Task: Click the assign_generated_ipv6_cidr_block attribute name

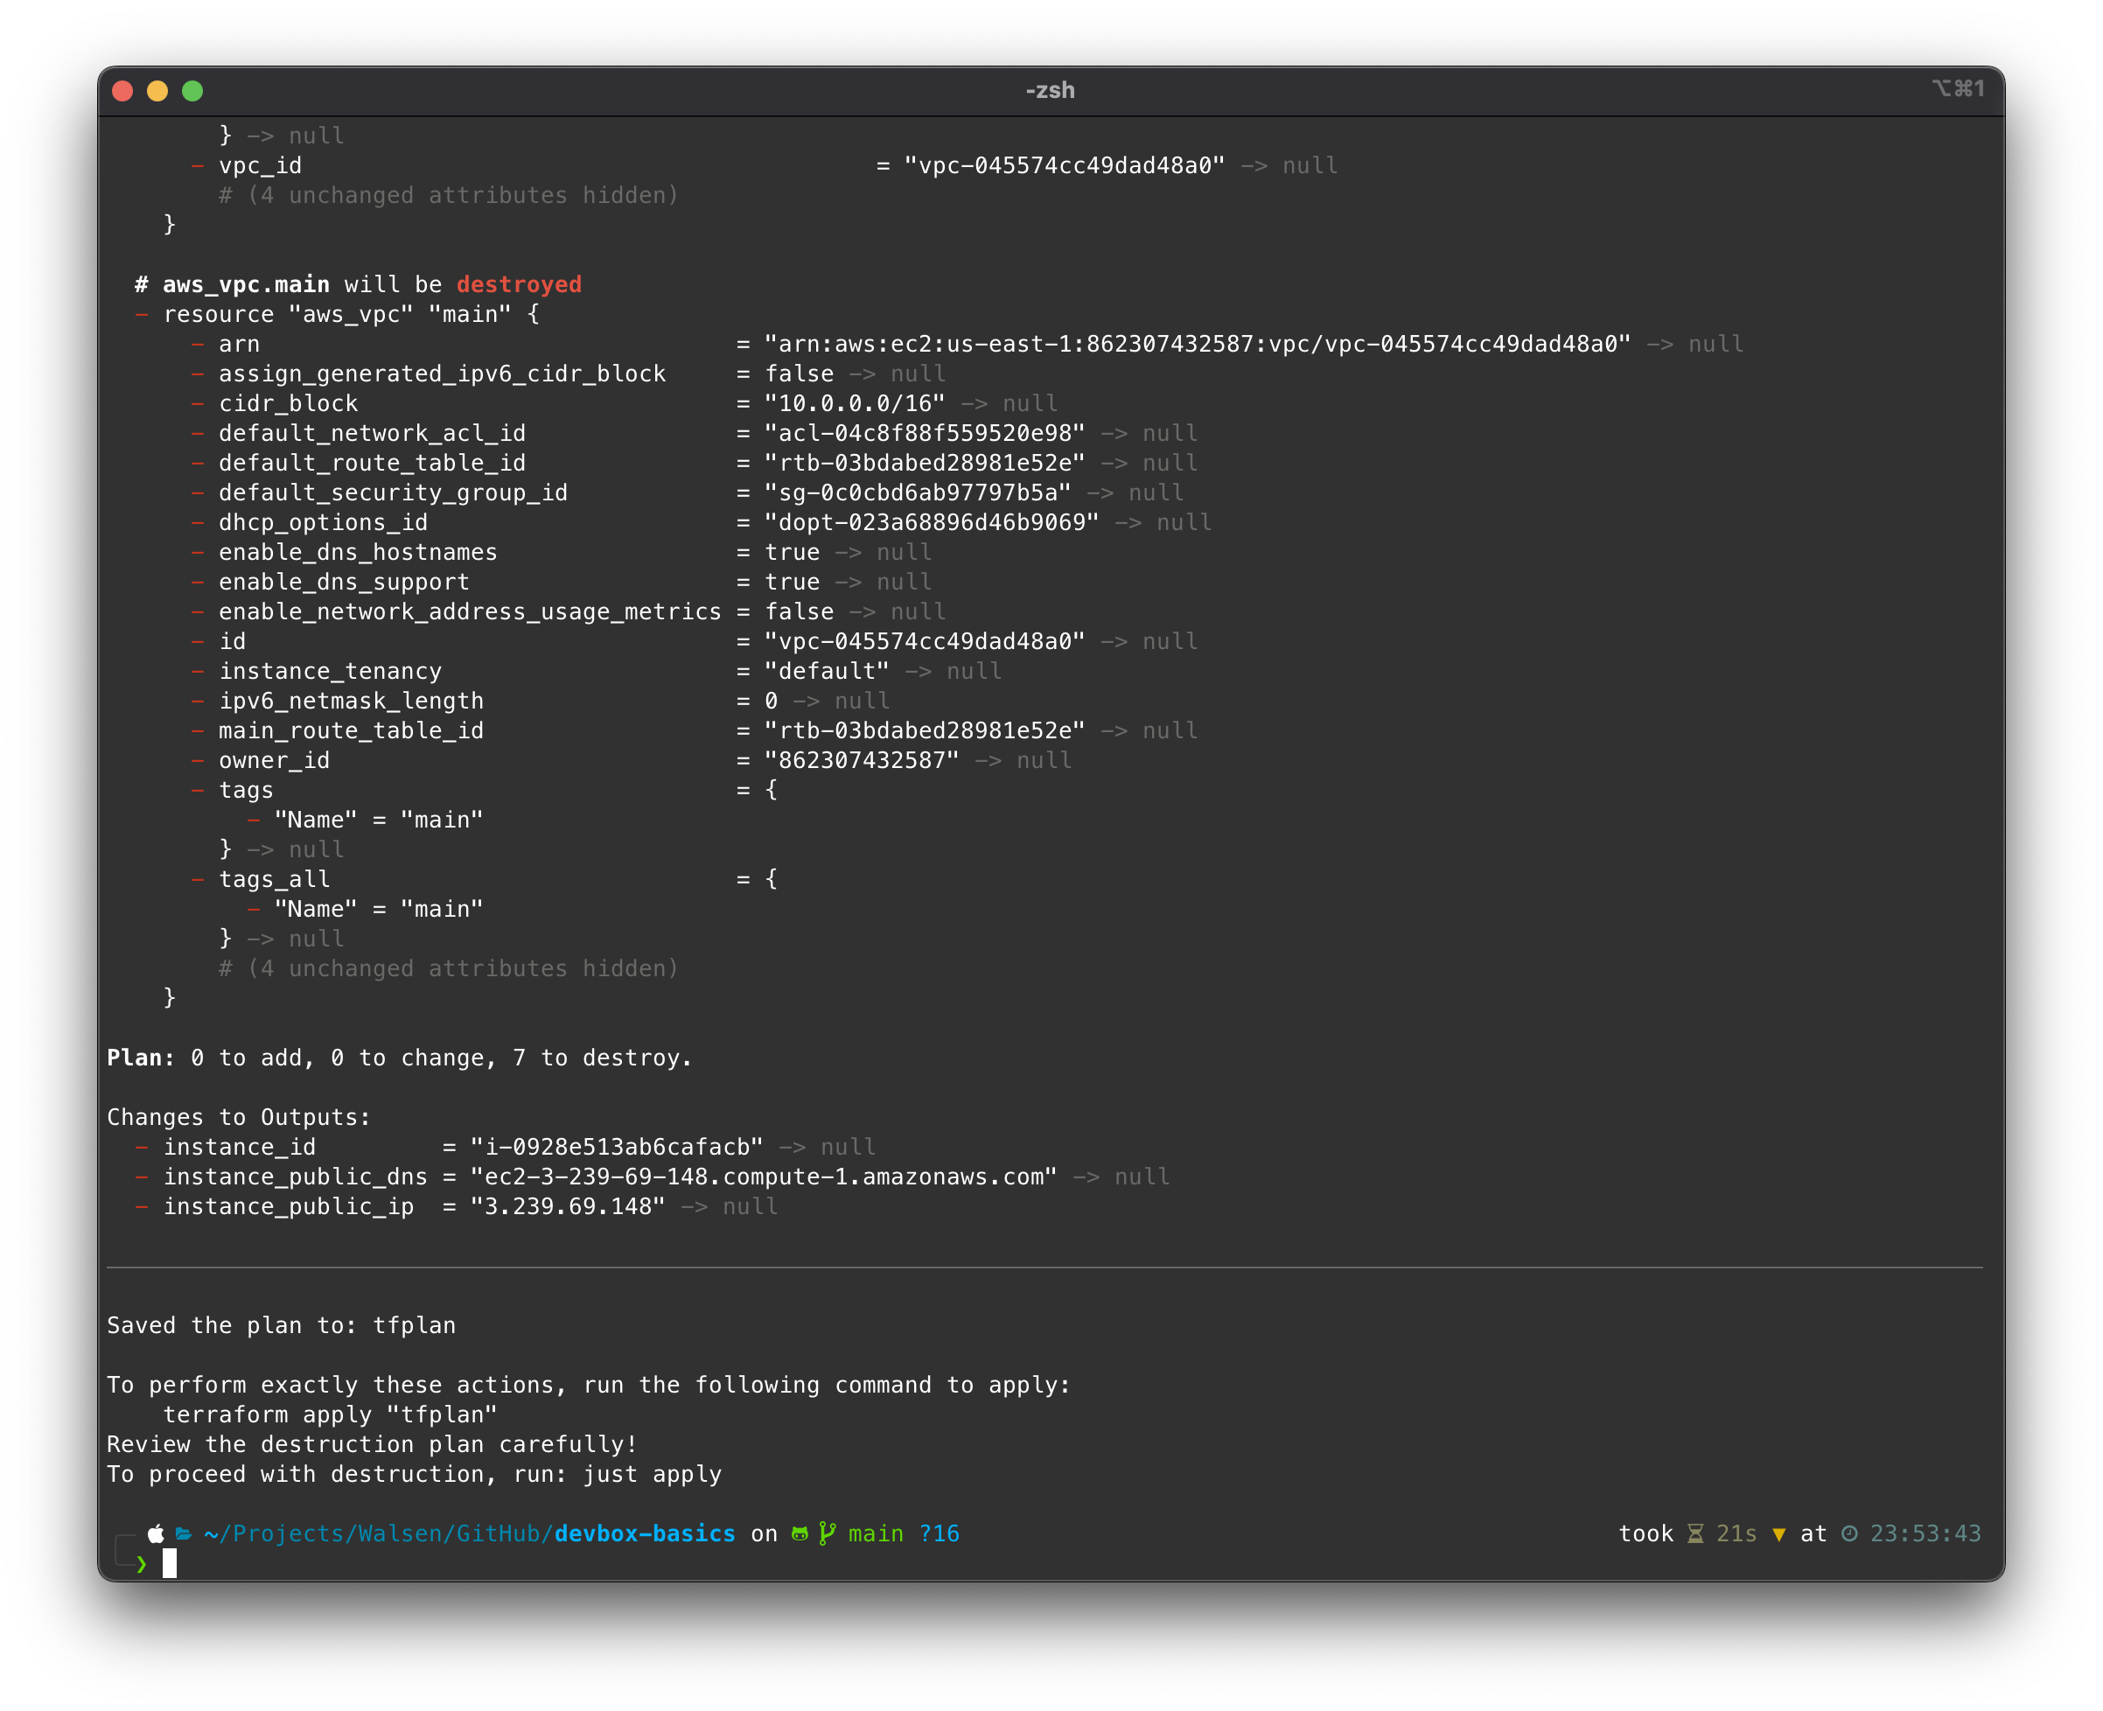Action: [443, 374]
